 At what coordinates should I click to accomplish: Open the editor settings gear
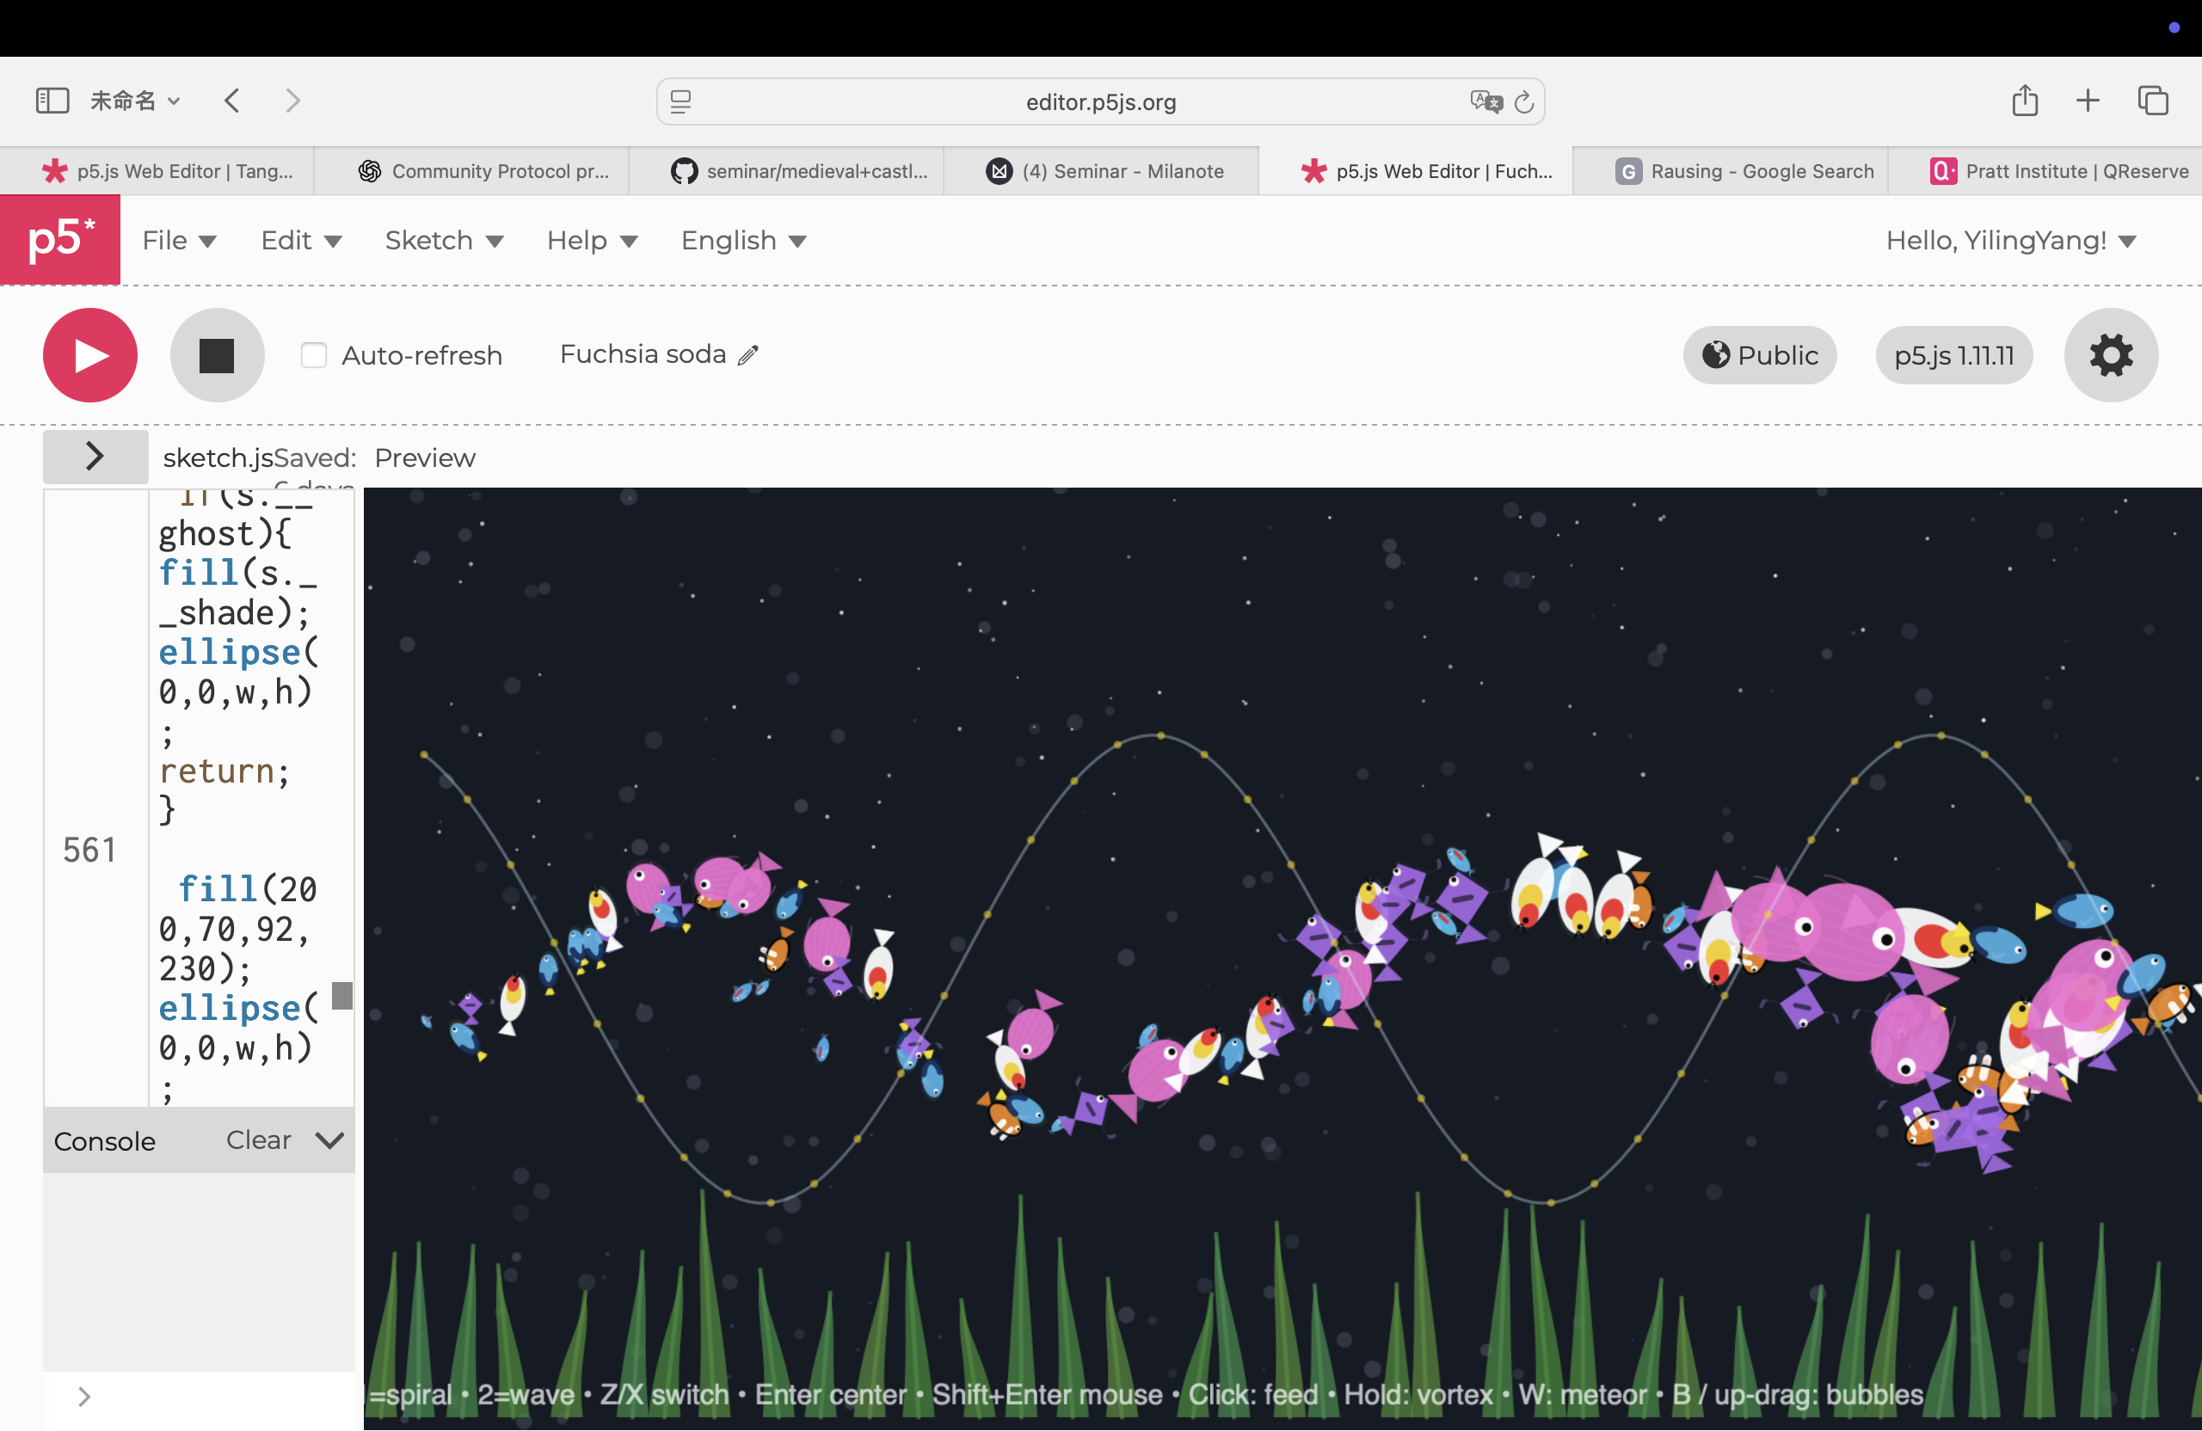click(x=2111, y=355)
